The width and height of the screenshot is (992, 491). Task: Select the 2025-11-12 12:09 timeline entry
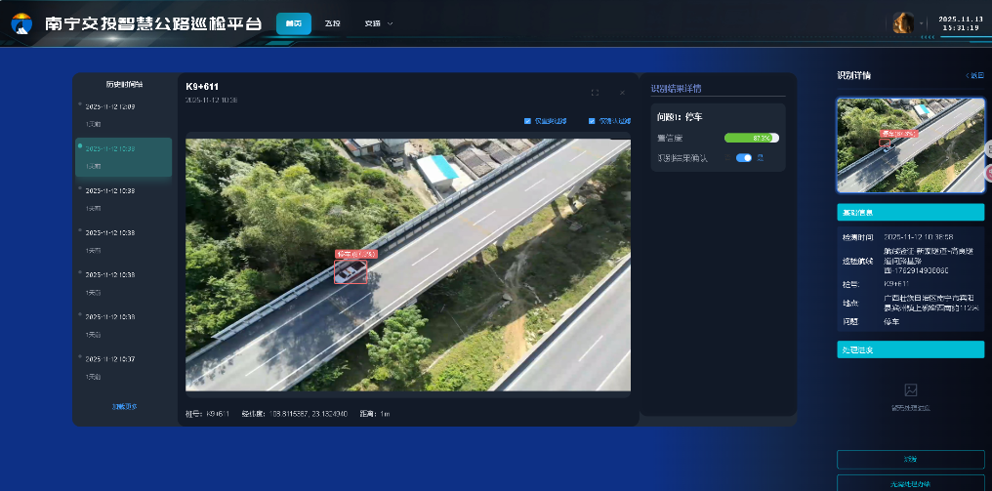109,106
